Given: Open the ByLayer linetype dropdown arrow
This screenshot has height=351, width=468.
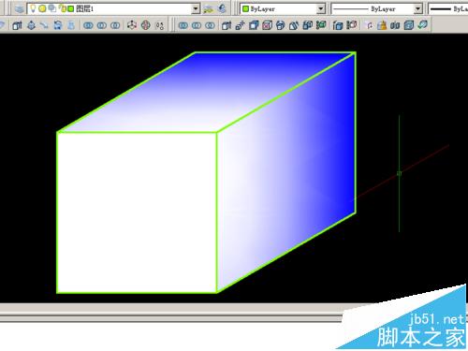Looking at the screenshot, I should [417, 8].
